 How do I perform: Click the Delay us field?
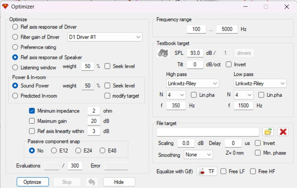233,143
